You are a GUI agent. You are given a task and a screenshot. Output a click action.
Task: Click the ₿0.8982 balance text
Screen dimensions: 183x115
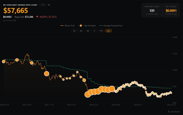7,17
